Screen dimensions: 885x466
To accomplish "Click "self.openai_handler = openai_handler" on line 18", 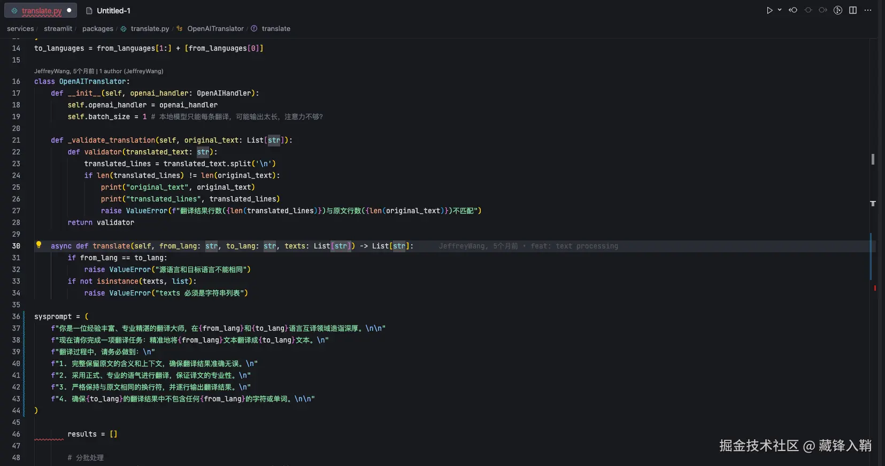I will coord(142,105).
